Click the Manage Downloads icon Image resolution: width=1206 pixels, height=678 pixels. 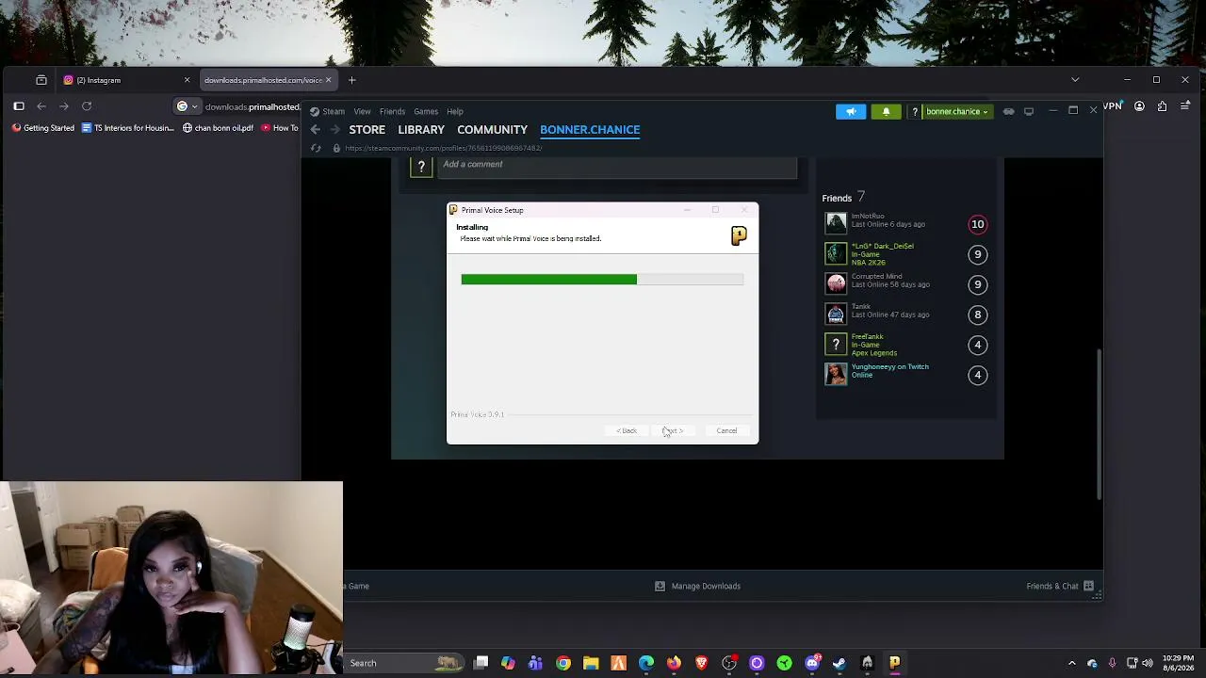coord(660,586)
